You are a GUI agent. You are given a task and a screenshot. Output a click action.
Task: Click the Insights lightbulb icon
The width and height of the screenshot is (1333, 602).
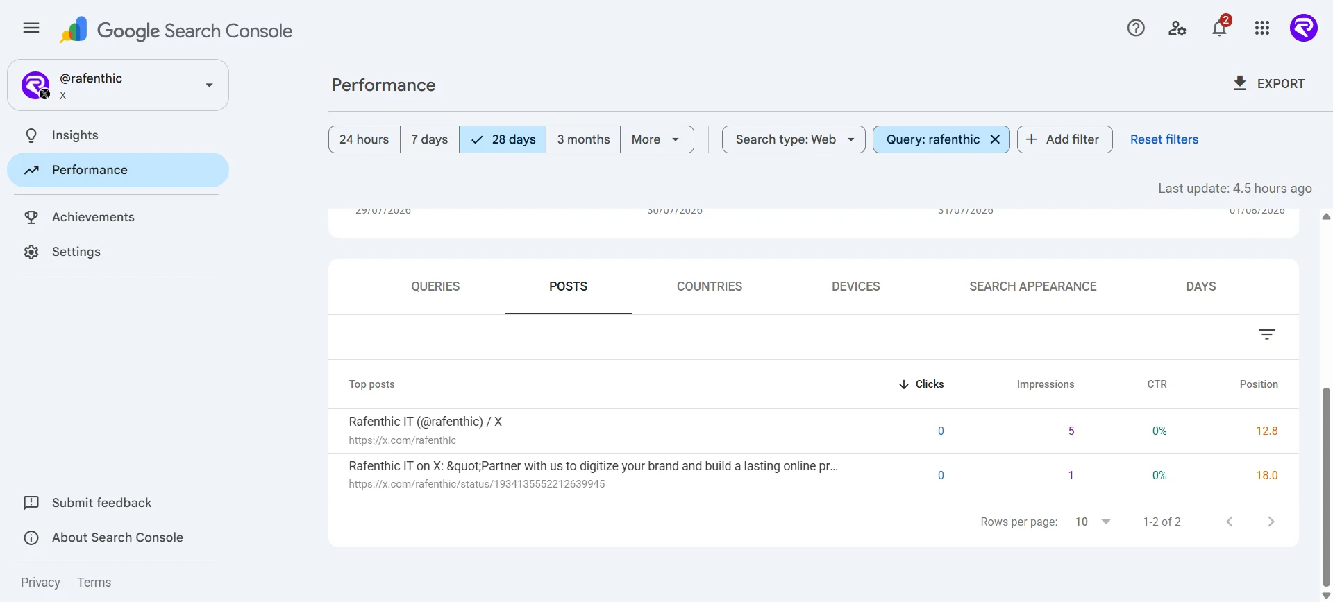(x=31, y=135)
